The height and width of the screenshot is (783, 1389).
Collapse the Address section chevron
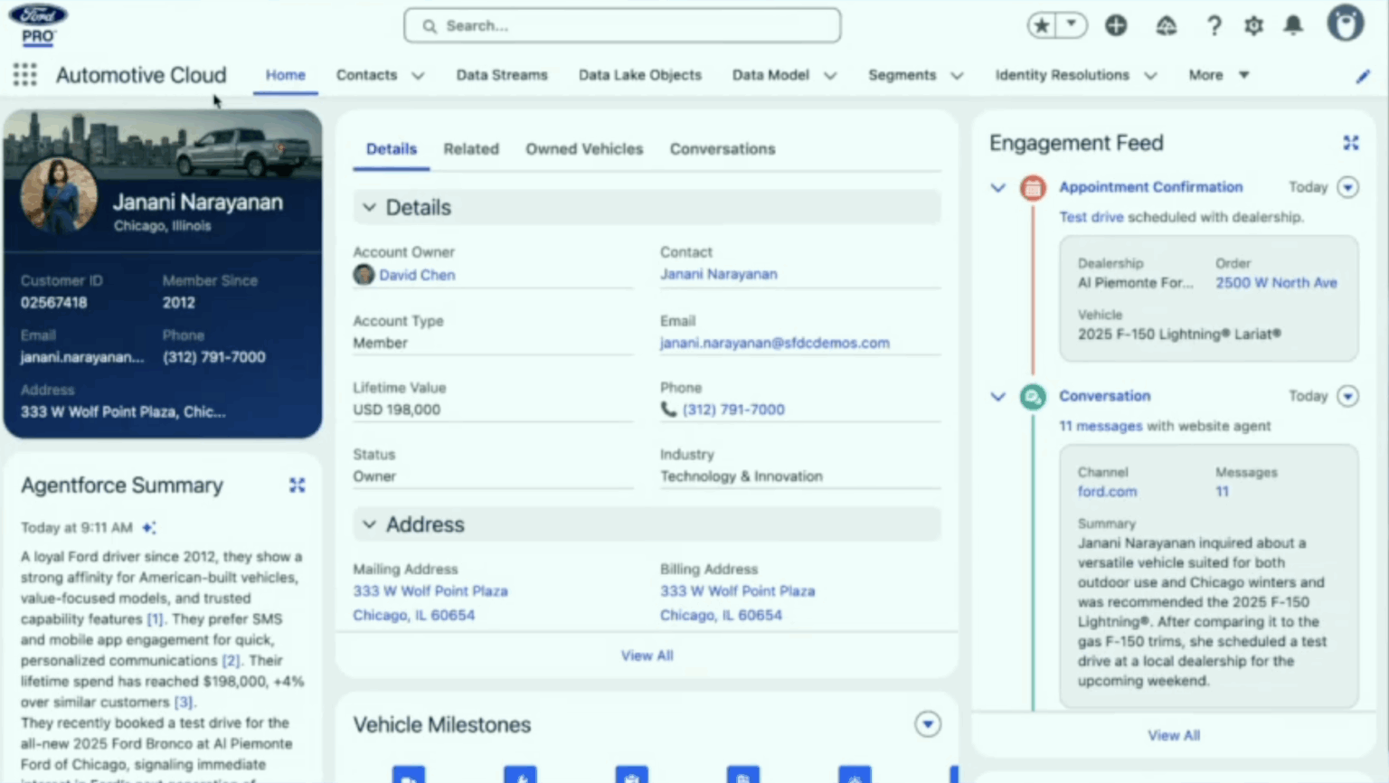(369, 524)
